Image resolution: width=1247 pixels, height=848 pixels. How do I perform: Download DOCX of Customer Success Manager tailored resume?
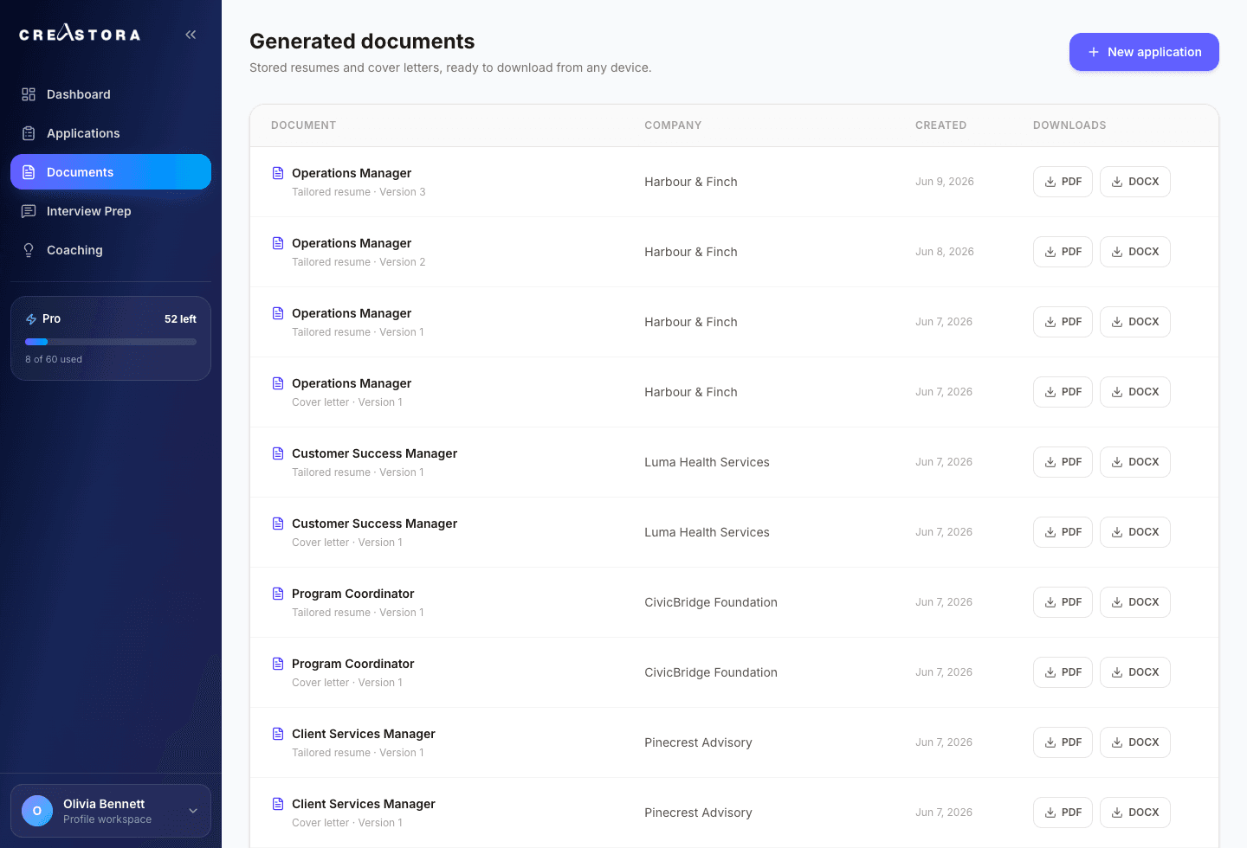coord(1134,462)
